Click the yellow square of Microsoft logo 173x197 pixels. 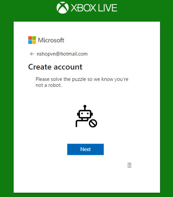(x=34, y=42)
